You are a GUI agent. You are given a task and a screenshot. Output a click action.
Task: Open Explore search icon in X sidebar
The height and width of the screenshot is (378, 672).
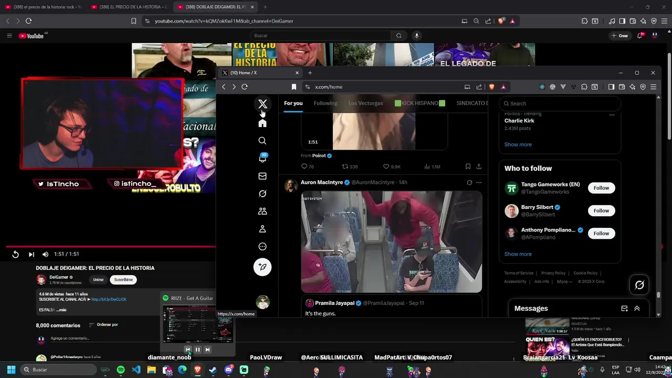pos(262,141)
